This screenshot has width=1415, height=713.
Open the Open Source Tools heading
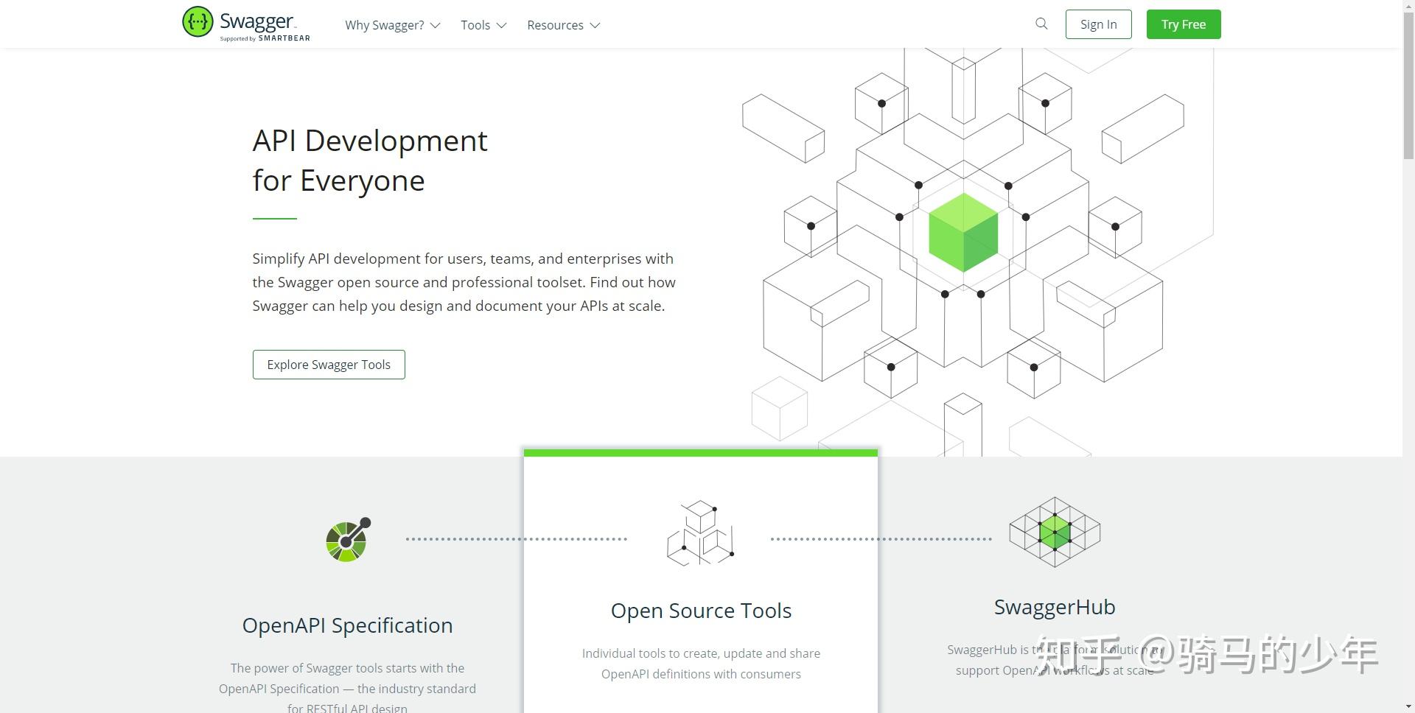pyautogui.click(x=701, y=611)
